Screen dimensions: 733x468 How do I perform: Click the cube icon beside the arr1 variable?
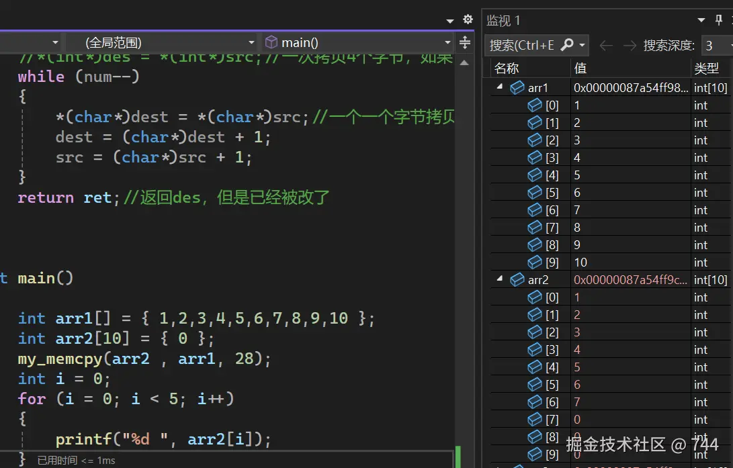click(516, 87)
